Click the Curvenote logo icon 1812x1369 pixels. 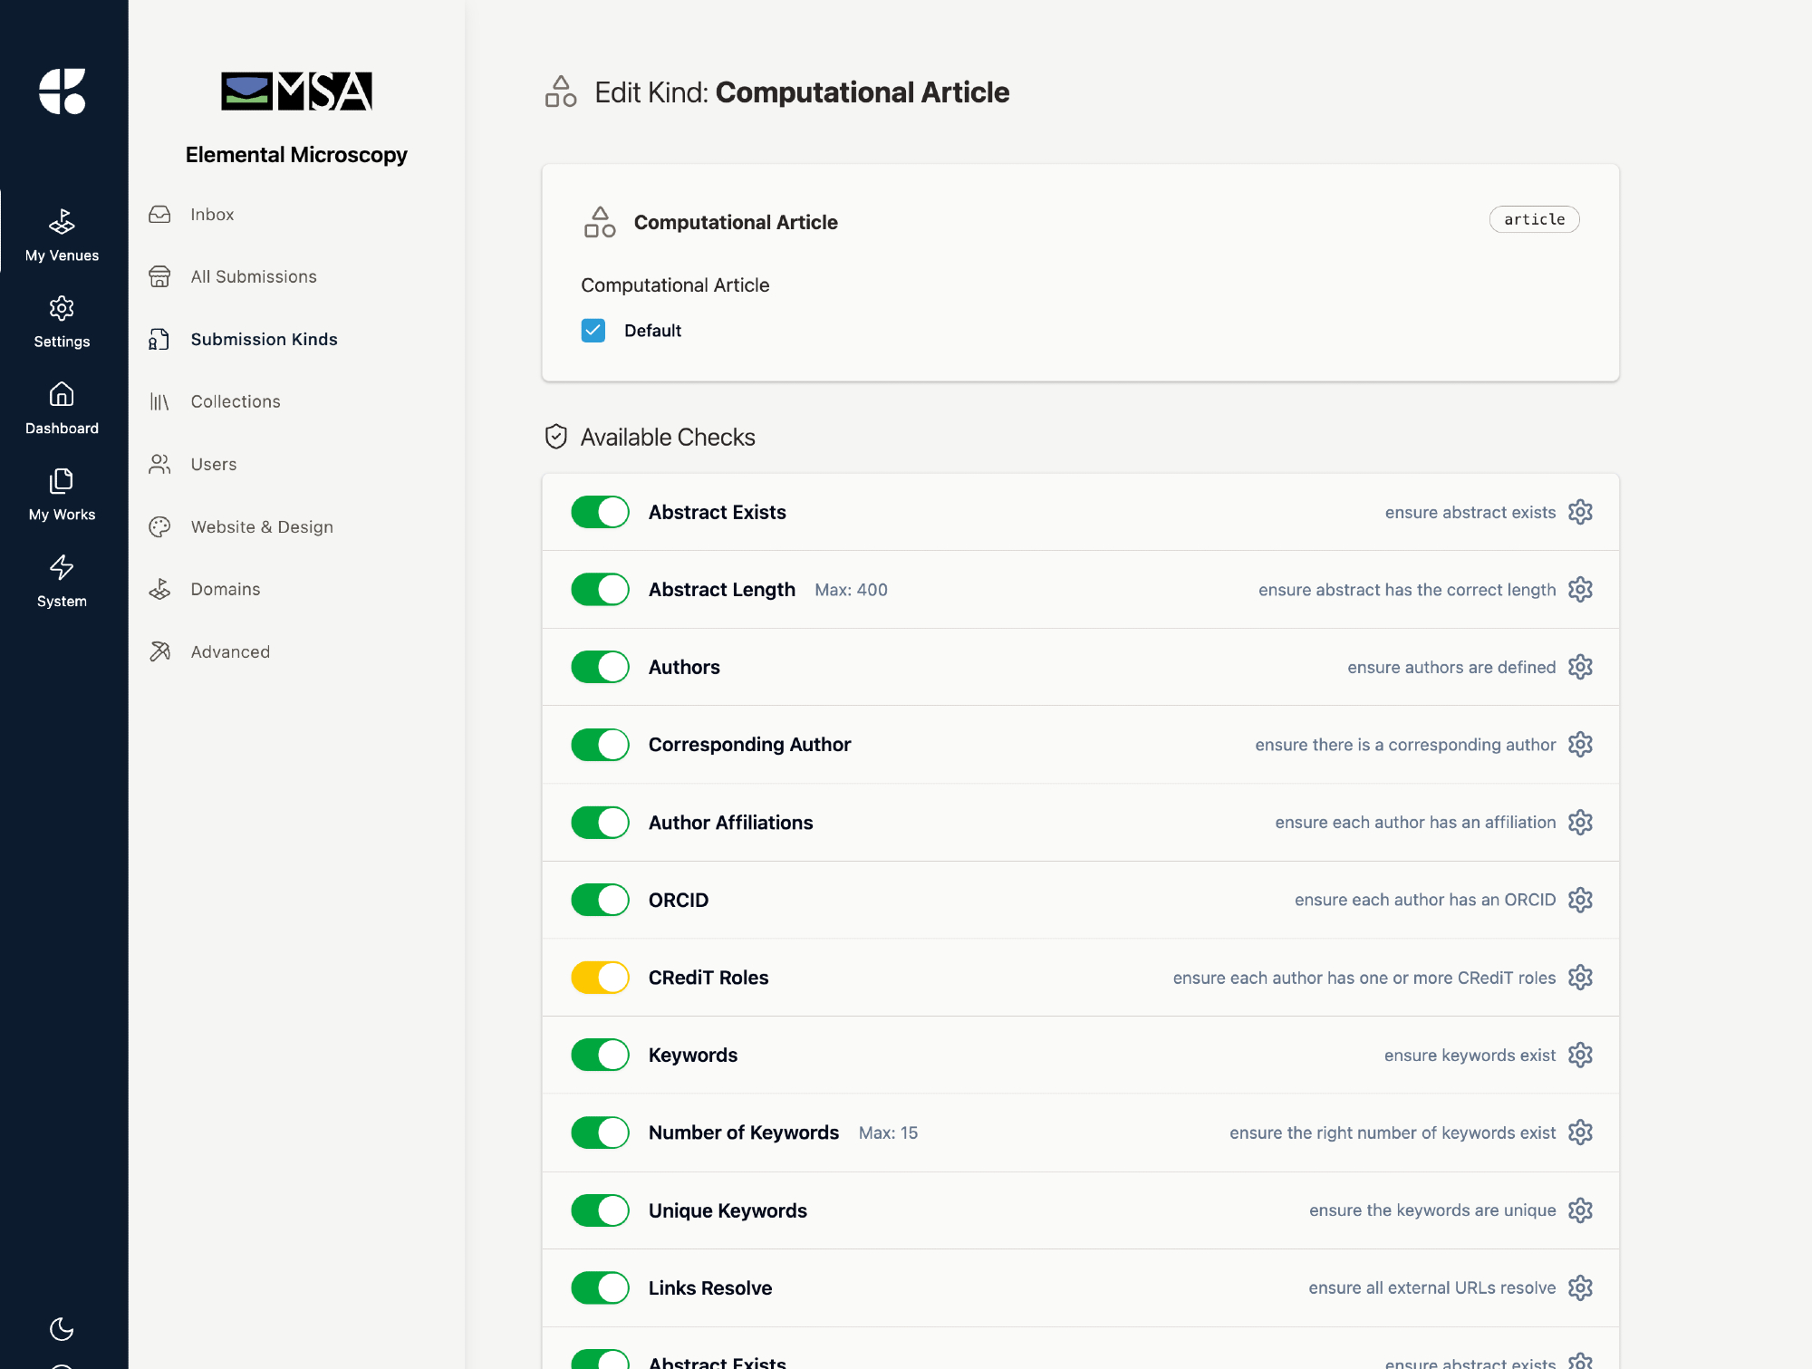coord(62,91)
